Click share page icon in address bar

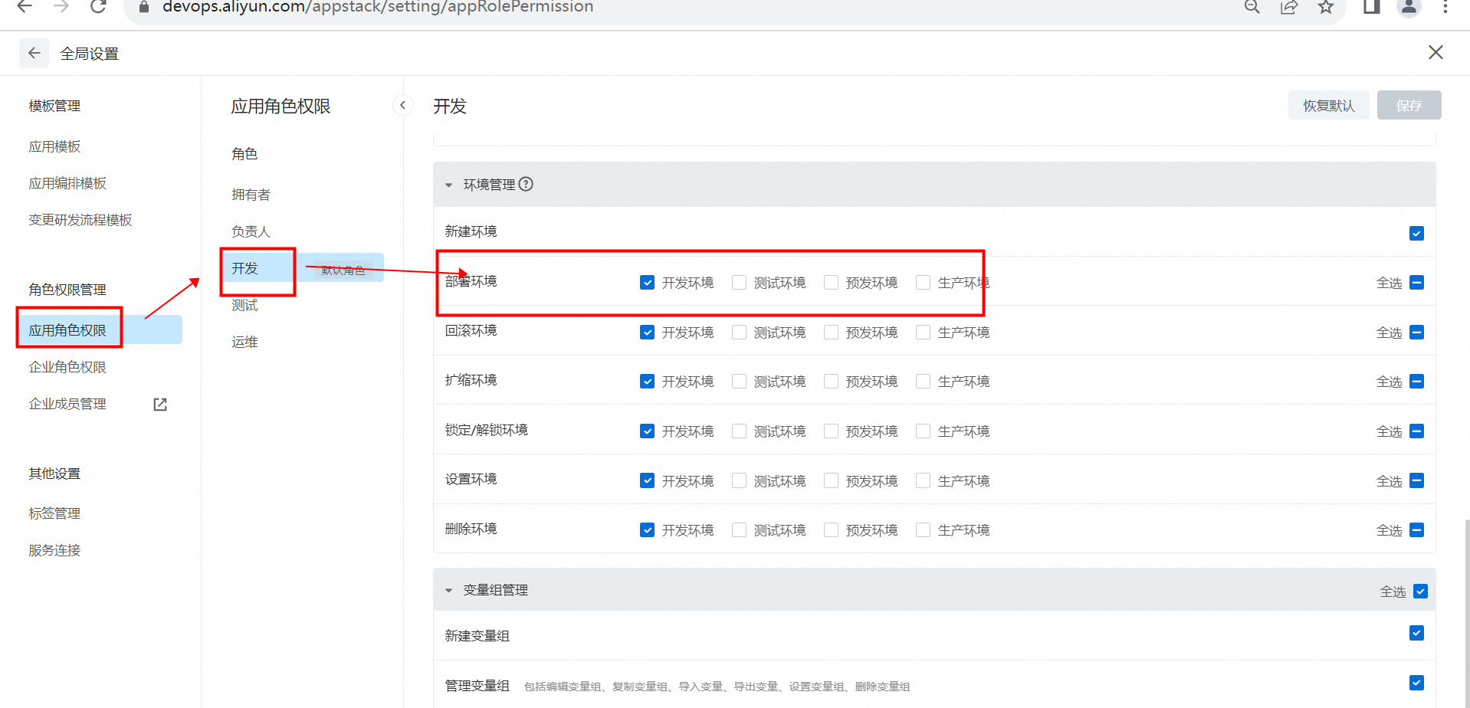1289,7
